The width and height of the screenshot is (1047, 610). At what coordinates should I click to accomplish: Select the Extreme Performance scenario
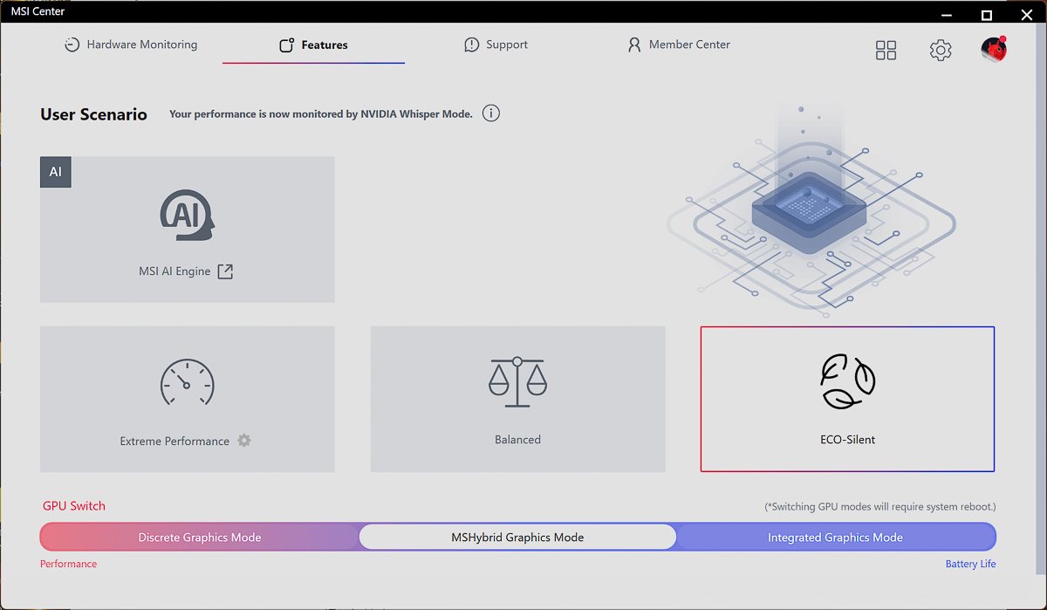pos(188,399)
